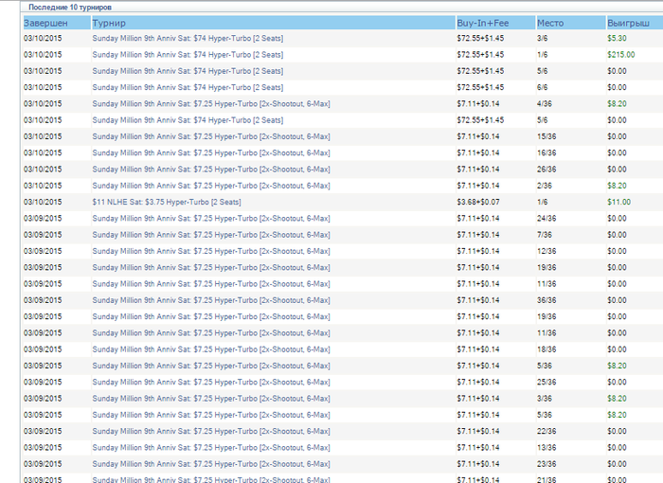Click the 18/36 place cell
Image resolution: width=663 pixels, height=483 pixels.
(547, 349)
